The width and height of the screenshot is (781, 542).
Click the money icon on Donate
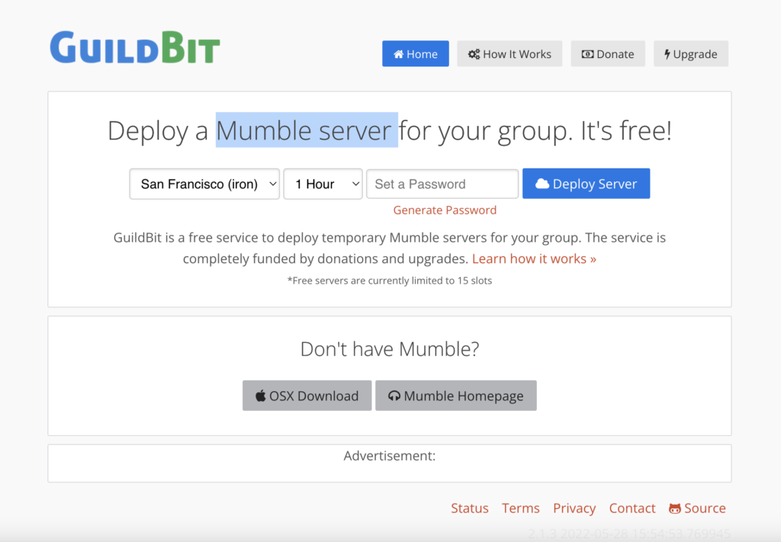pos(587,54)
